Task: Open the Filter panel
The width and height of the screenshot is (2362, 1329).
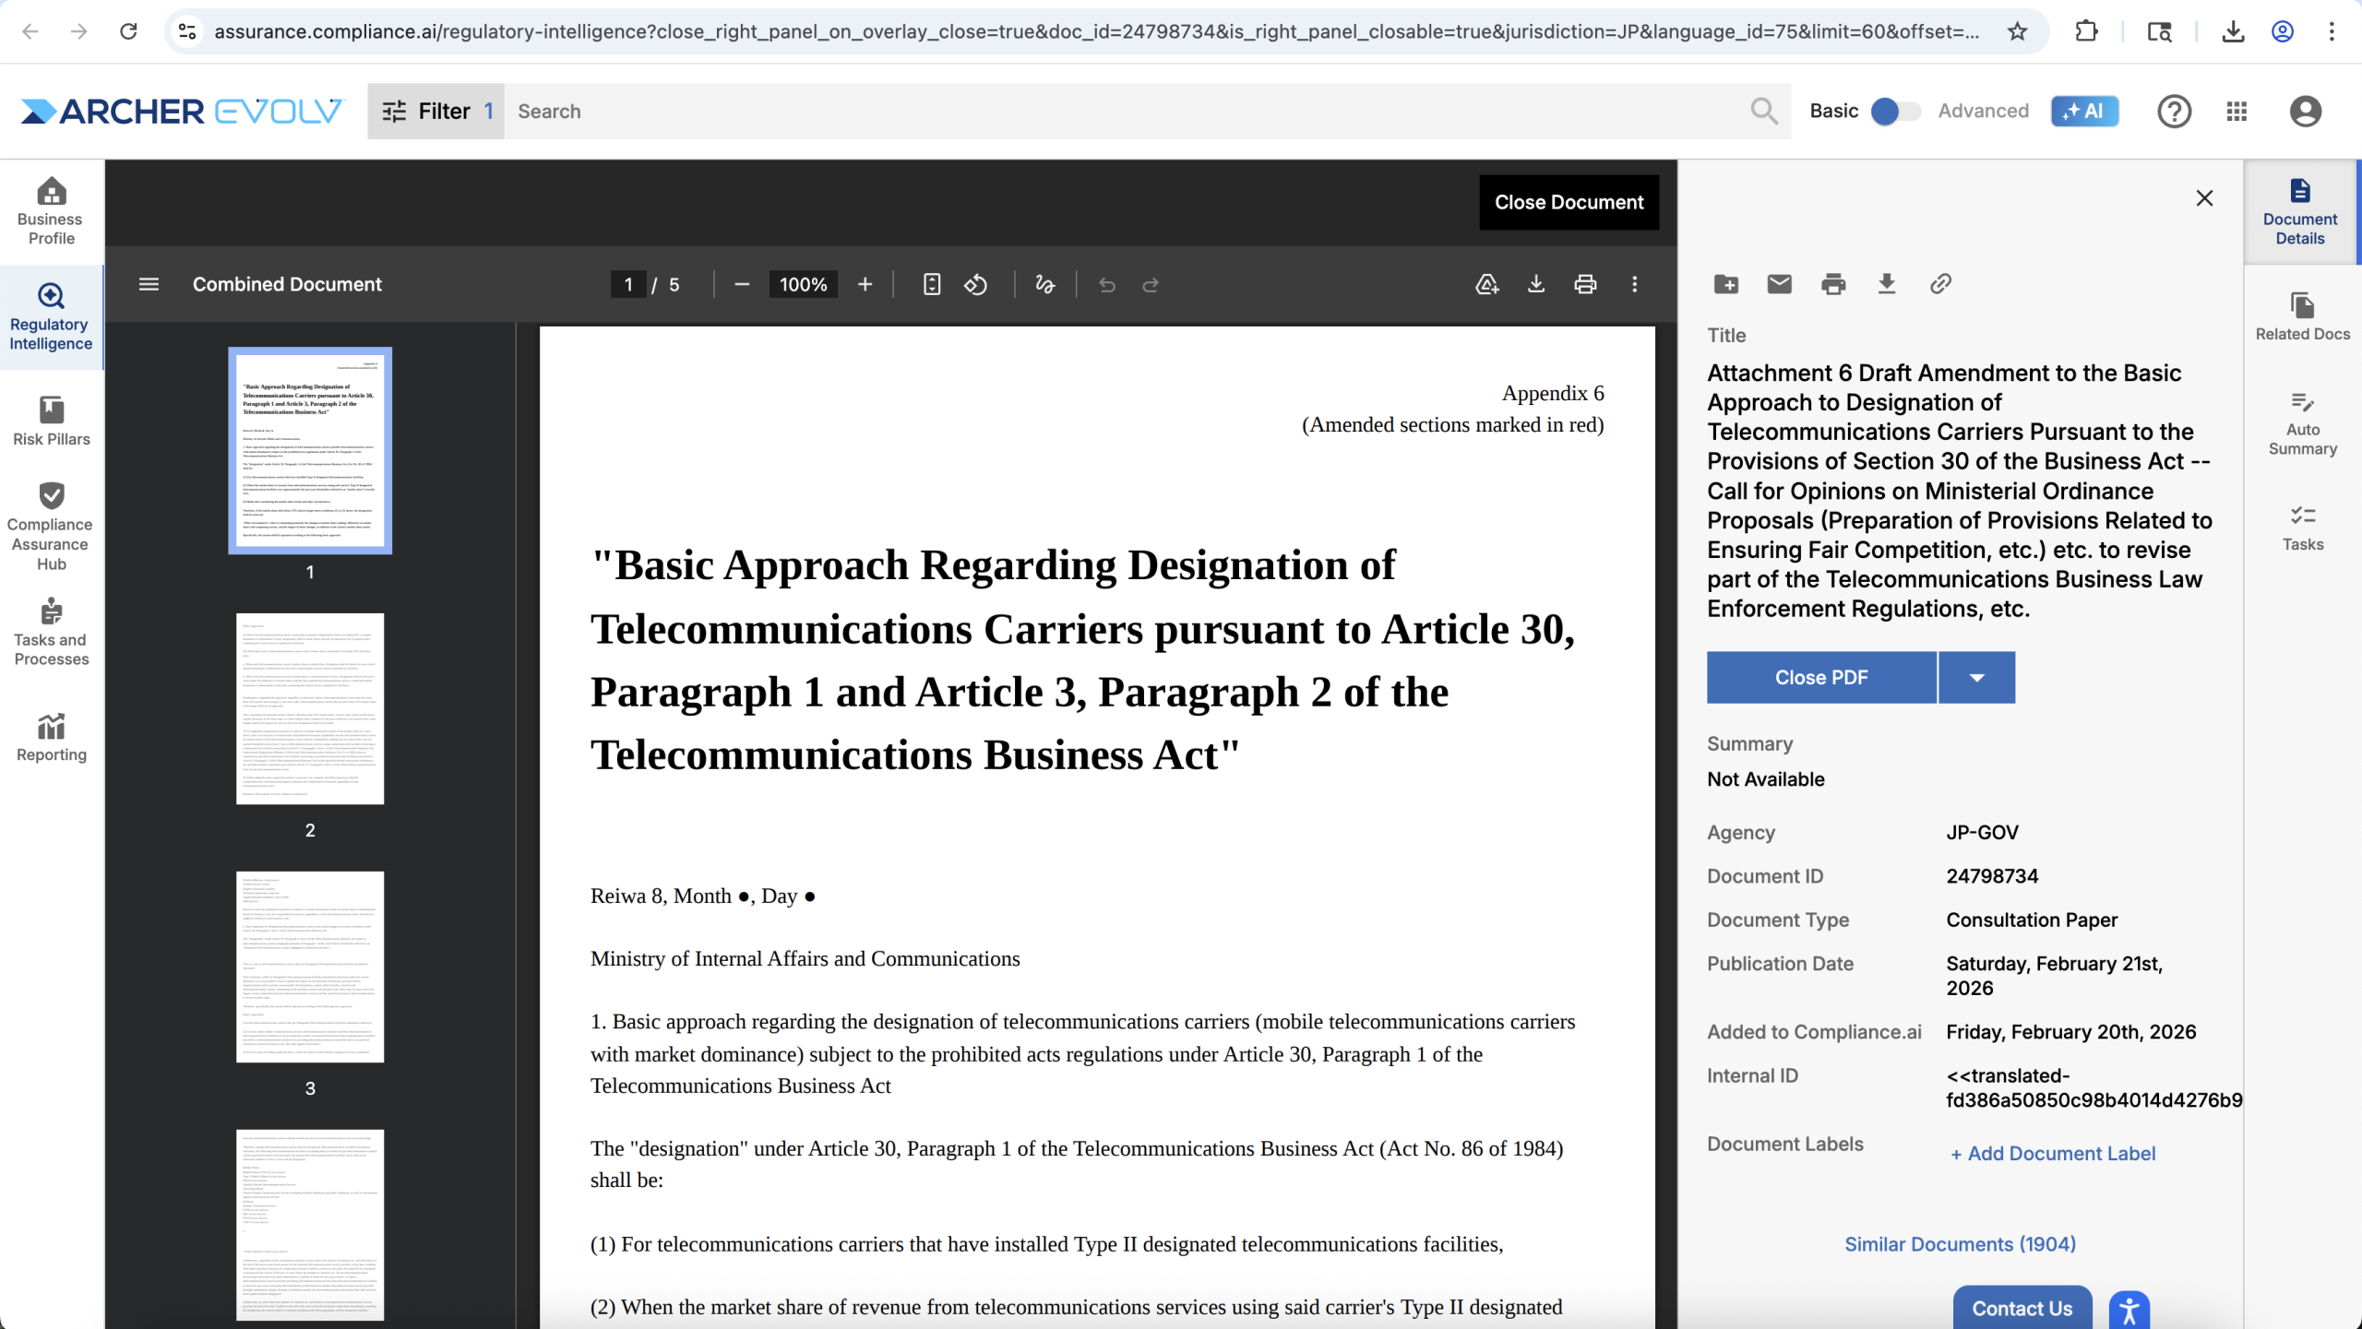Action: point(435,112)
